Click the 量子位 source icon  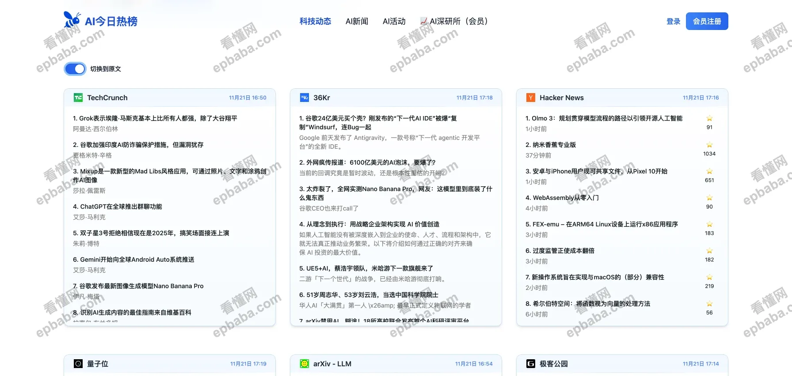(78, 364)
